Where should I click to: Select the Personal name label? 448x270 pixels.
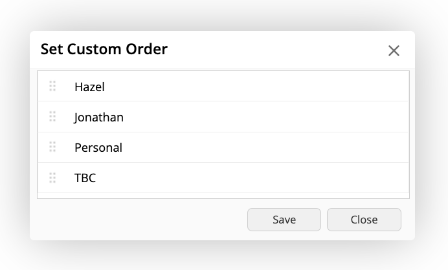tap(98, 148)
